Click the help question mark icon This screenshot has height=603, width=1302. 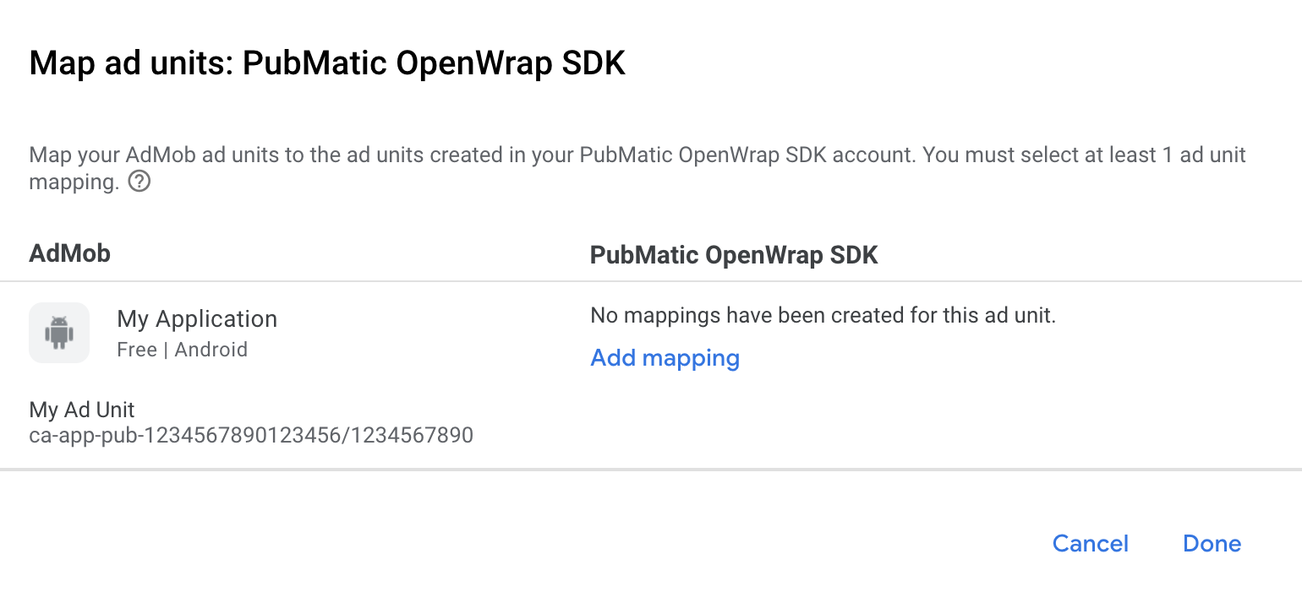[x=139, y=182]
